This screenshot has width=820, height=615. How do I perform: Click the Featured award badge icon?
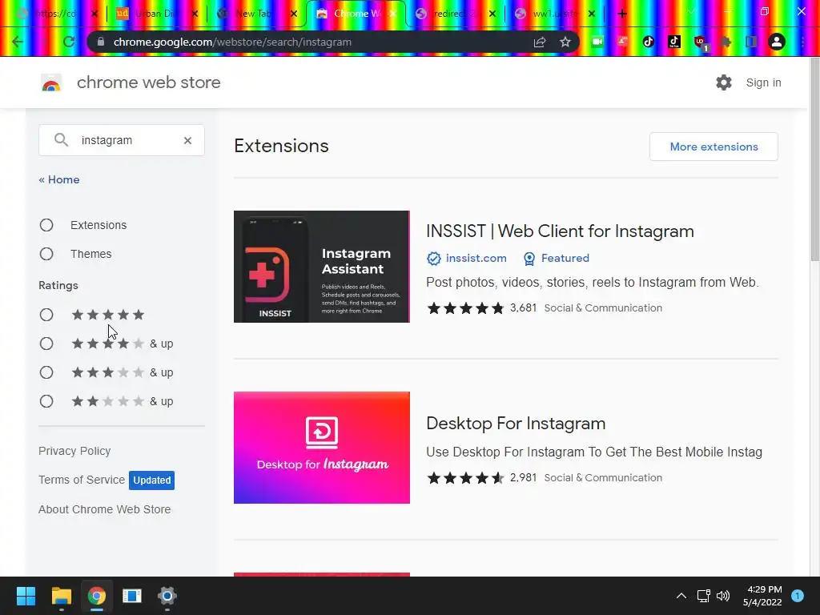click(529, 259)
